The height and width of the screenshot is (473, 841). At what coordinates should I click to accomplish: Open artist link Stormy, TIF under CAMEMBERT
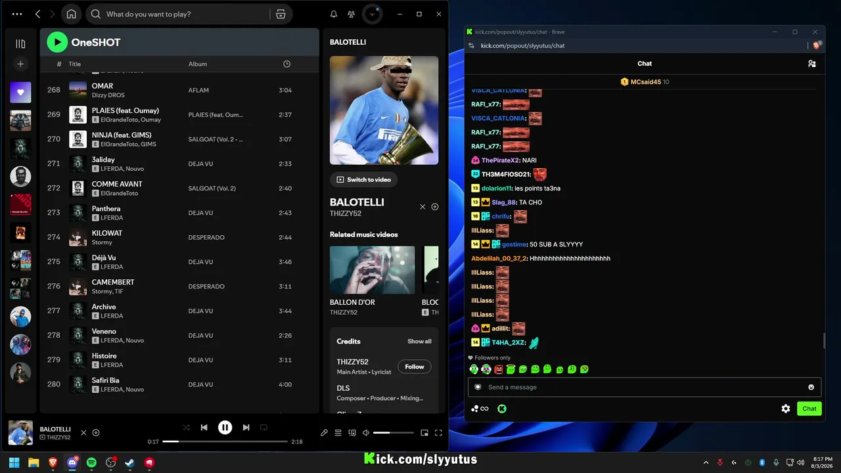pos(107,292)
